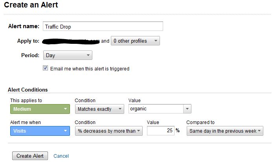Click the percentage value field showing 25
The width and height of the screenshot is (272, 162).
160,131
